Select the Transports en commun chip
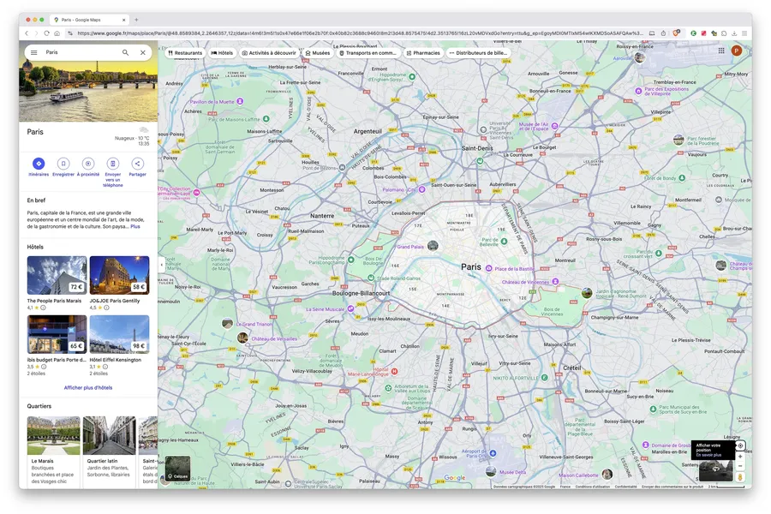Viewport: 771px width, 514px height. click(x=368, y=52)
